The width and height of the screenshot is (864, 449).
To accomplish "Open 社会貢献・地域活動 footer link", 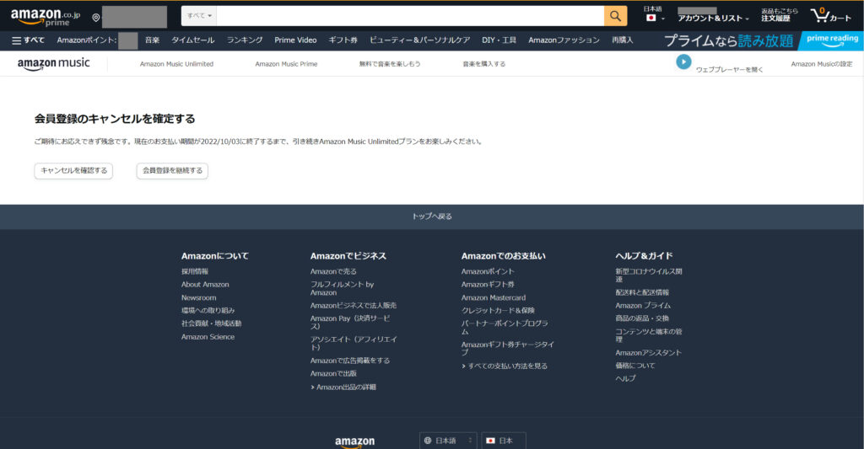I will (211, 323).
